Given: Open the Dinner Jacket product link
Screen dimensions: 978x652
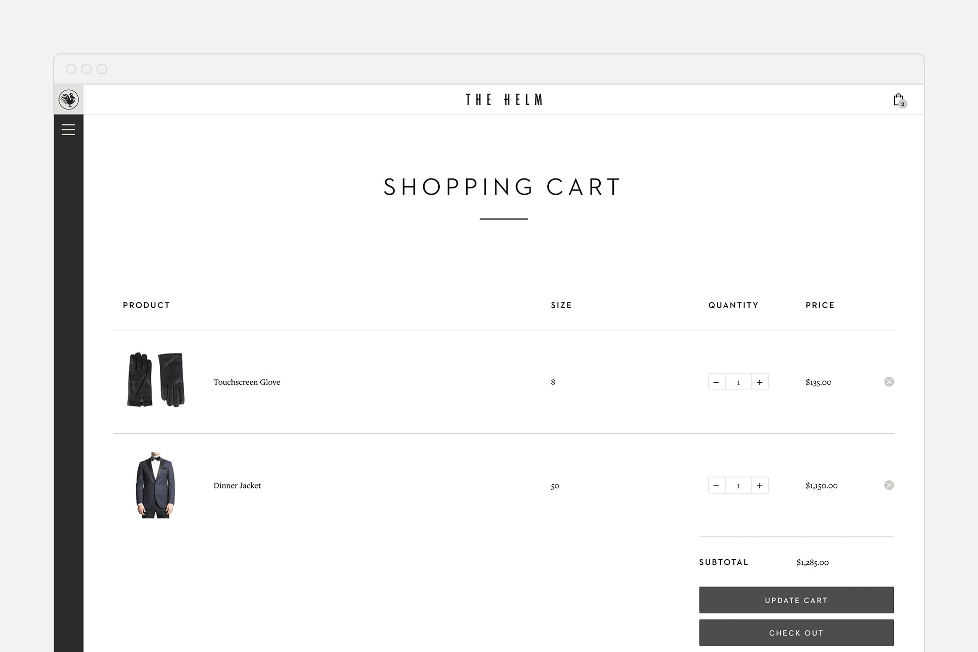Looking at the screenshot, I should (237, 486).
